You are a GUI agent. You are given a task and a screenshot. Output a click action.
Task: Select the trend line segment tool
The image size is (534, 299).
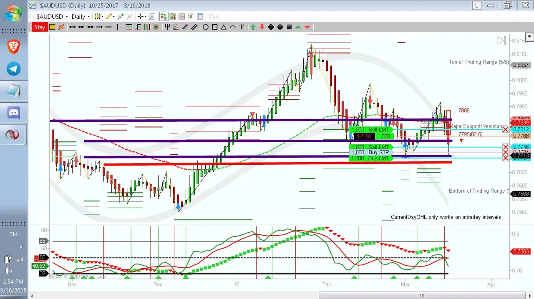pos(72,27)
